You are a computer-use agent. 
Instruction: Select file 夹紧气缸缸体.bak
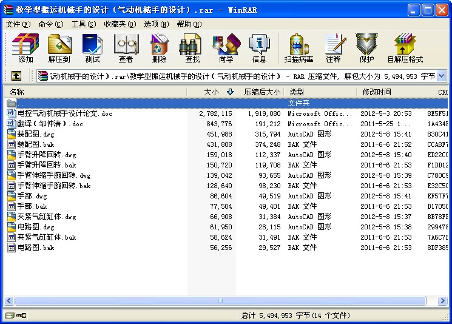point(47,237)
